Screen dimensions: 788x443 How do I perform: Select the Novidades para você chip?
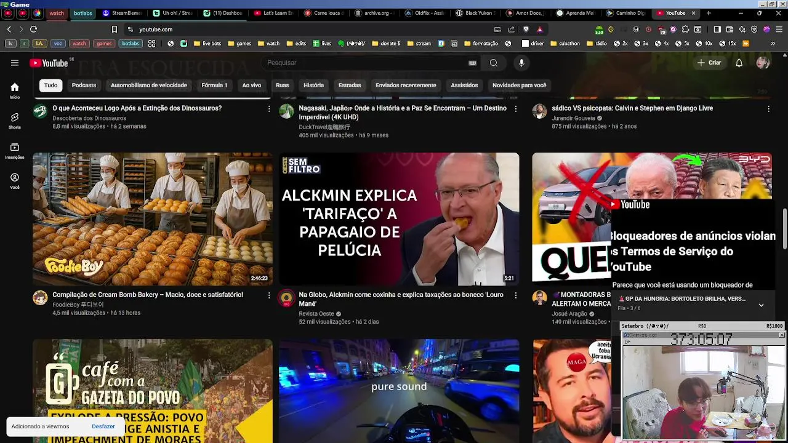point(519,86)
